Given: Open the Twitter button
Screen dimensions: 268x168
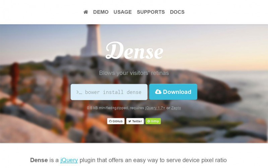Looking at the screenshot, I should pos(135,121).
